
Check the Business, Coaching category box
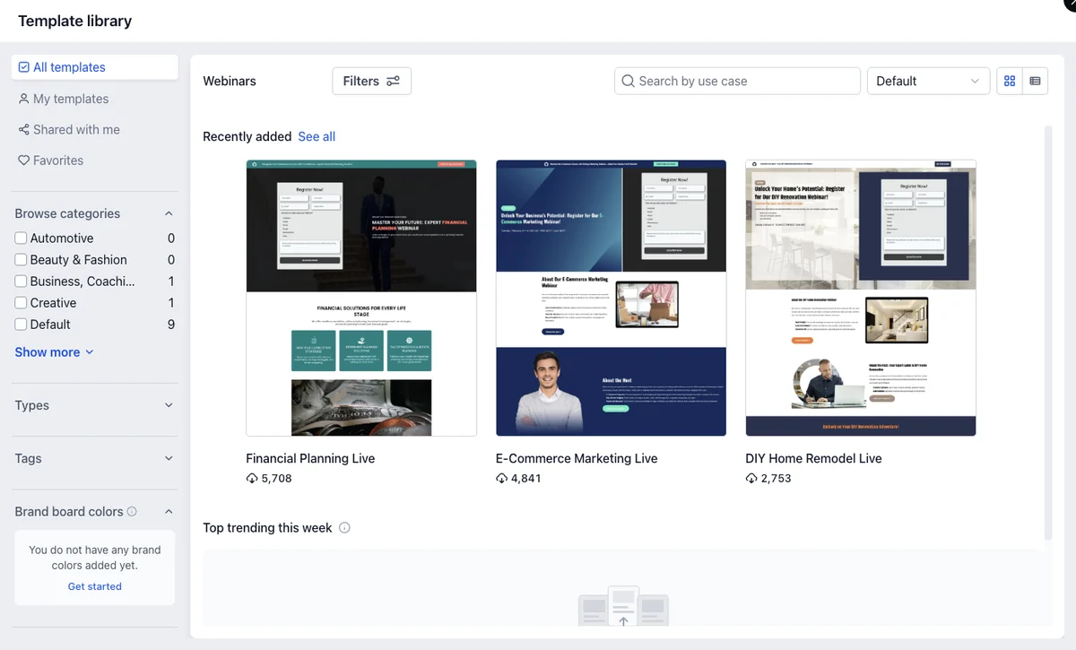click(21, 282)
